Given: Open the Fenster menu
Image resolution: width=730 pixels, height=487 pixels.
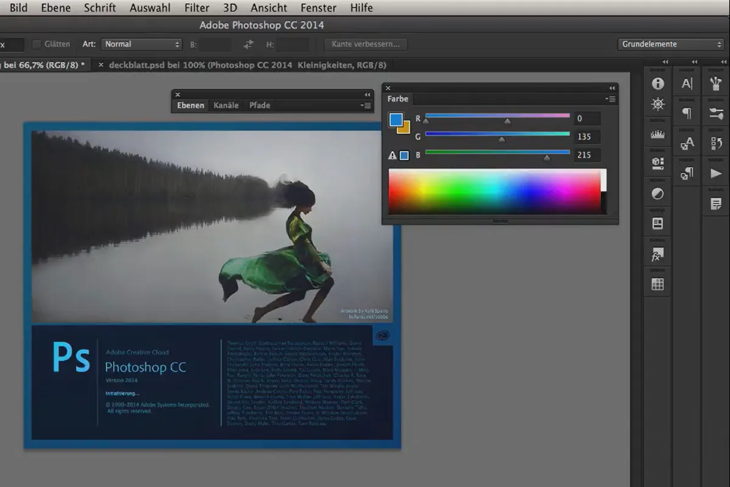Looking at the screenshot, I should click(x=319, y=8).
